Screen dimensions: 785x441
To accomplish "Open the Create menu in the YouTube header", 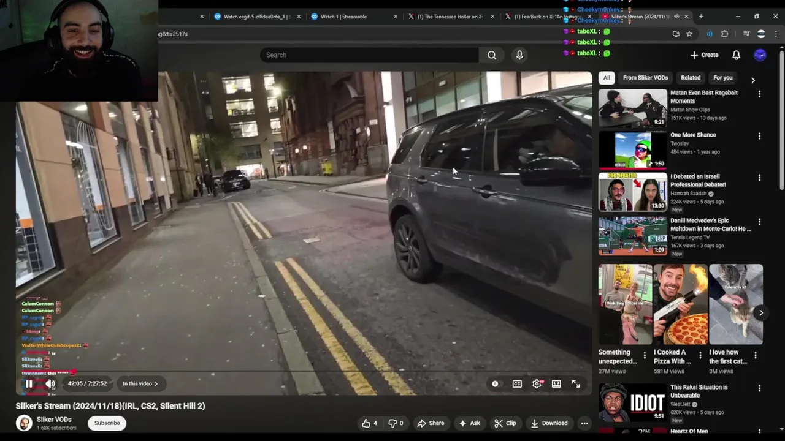I will (704, 55).
